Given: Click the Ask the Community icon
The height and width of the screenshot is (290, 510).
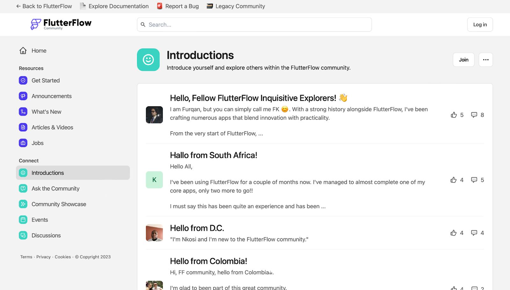Looking at the screenshot, I should point(23,188).
